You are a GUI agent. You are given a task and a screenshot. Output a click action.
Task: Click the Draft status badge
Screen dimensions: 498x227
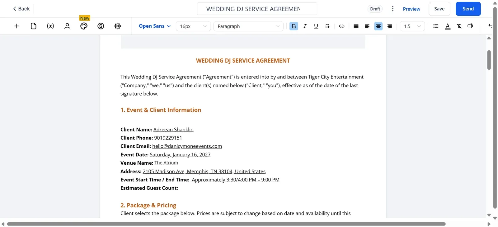375,9
